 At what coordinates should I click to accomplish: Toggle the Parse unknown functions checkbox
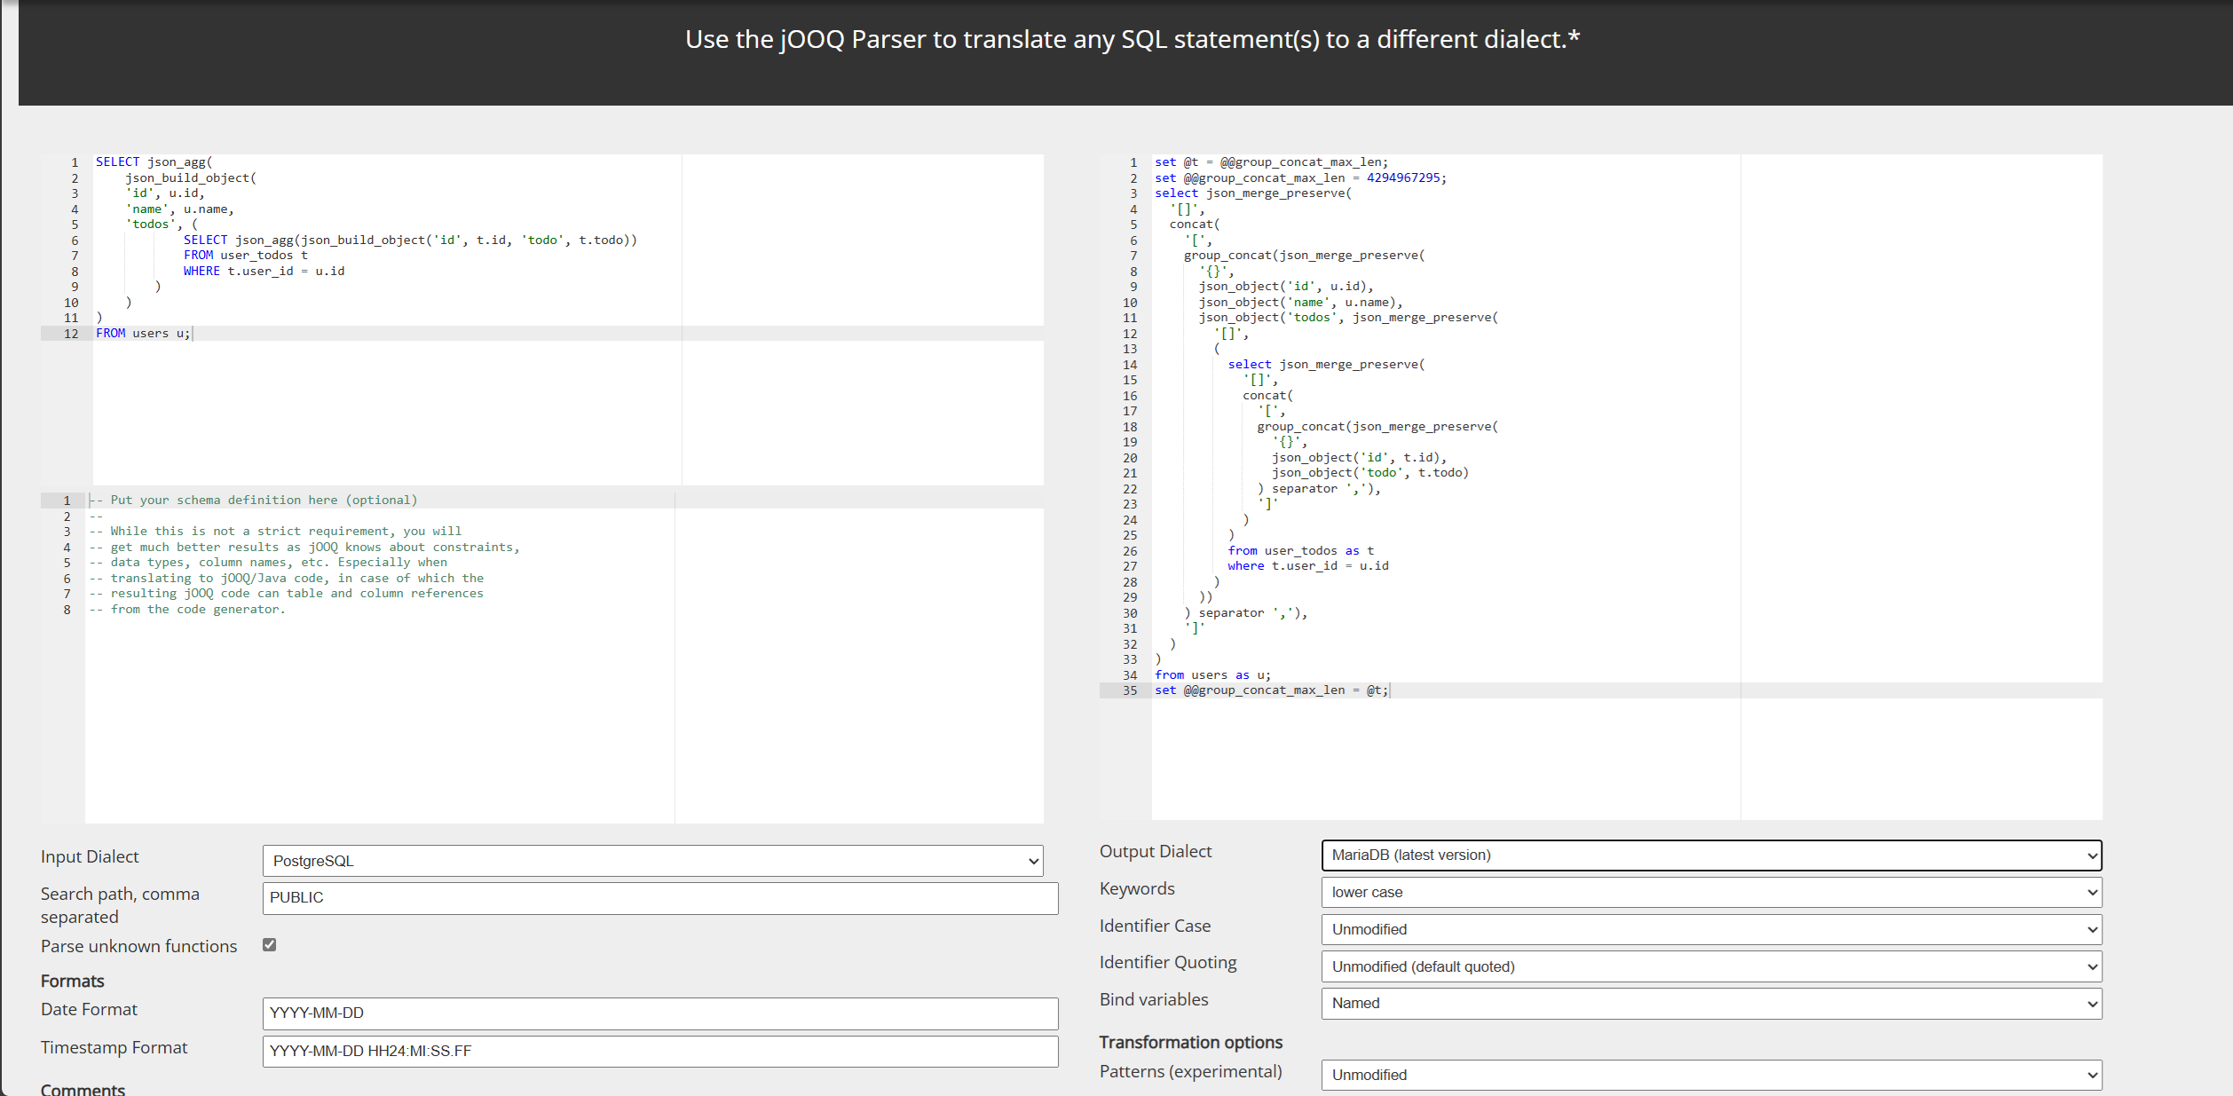coord(270,945)
